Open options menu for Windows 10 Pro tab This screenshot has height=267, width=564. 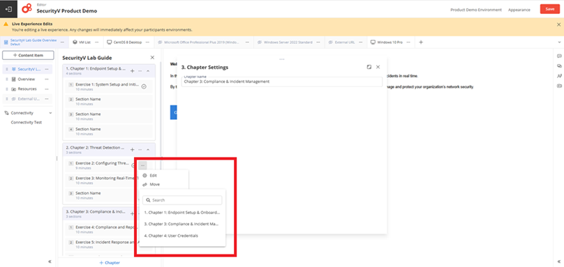pos(408,43)
